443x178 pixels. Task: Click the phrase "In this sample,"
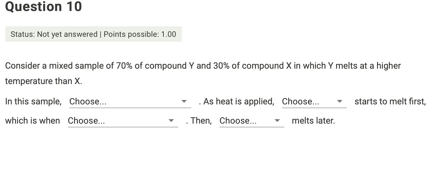pyautogui.click(x=33, y=101)
